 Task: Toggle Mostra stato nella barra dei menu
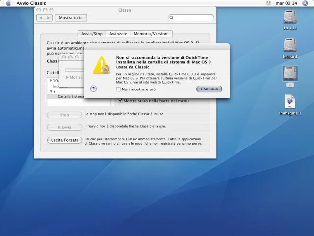point(120,100)
